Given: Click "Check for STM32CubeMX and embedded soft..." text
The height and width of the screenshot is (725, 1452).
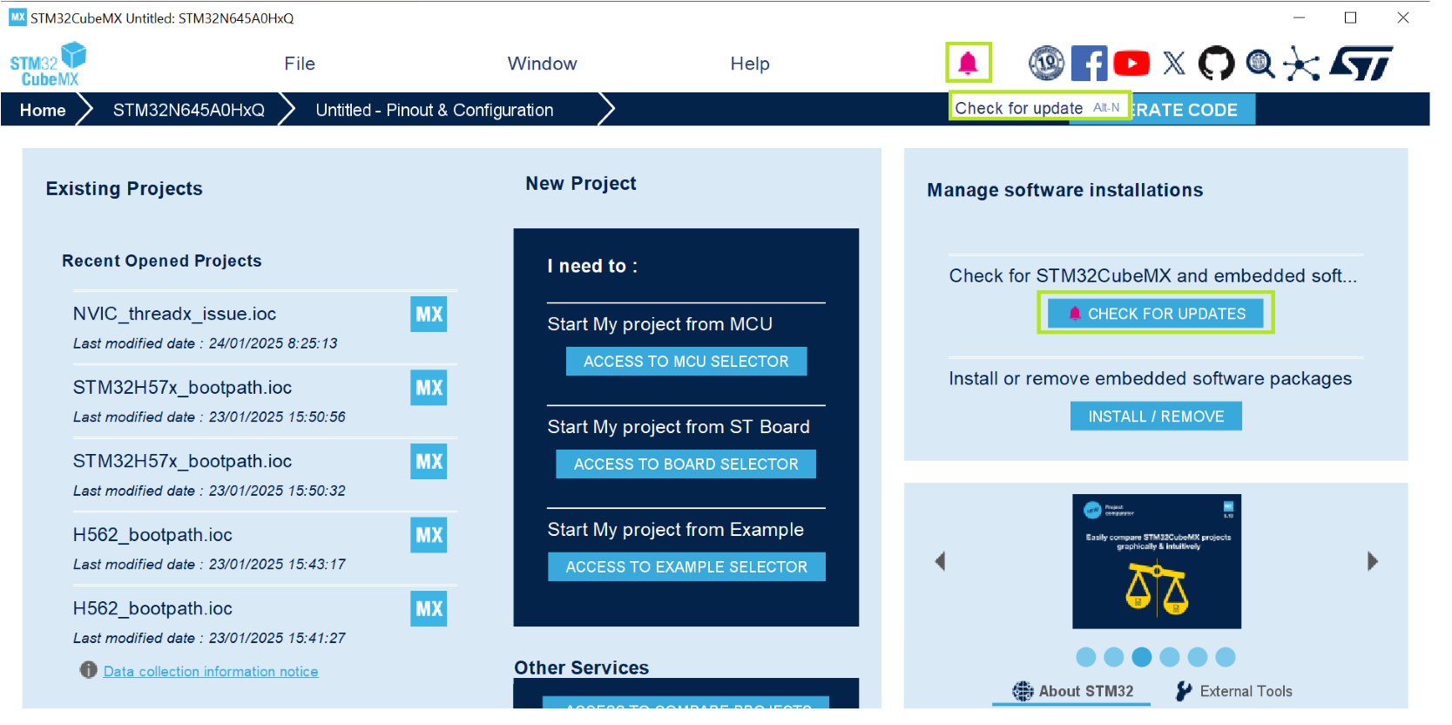Looking at the screenshot, I should pyautogui.click(x=1153, y=275).
